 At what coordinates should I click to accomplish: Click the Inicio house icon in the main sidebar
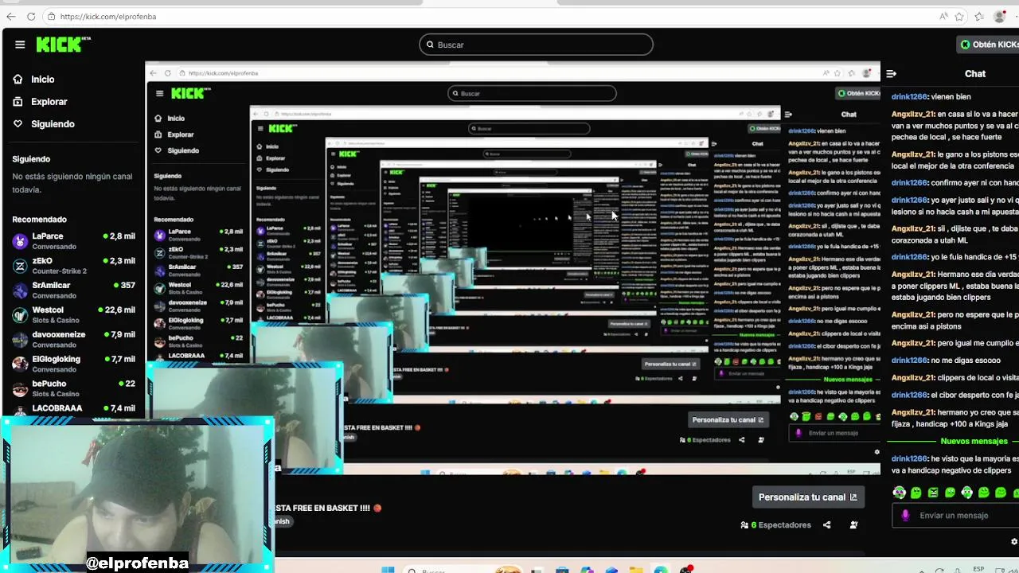pyautogui.click(x=18, y=80)
